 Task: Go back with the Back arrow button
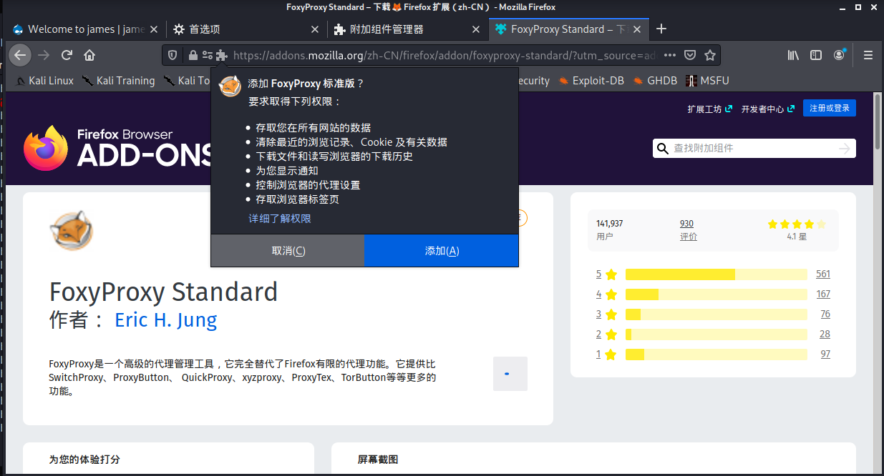19,55
